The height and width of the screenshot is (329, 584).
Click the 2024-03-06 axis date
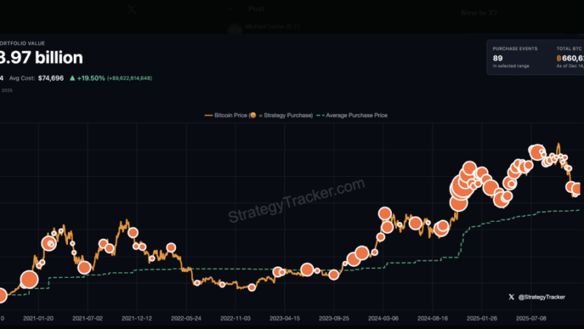pyautogui.click(x=383, y=318)
